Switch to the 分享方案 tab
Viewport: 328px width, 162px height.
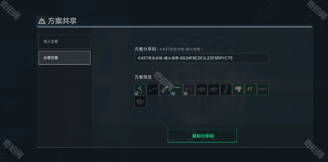pos(64,58)
